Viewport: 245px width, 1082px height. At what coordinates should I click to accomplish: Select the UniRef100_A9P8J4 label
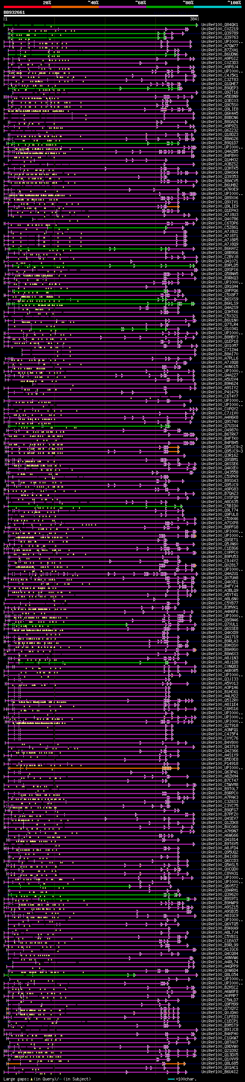pos(220,67)
